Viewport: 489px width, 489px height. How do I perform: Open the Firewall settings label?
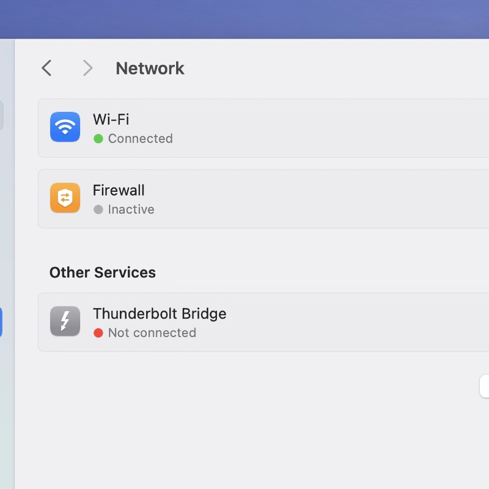pos(119,190)
